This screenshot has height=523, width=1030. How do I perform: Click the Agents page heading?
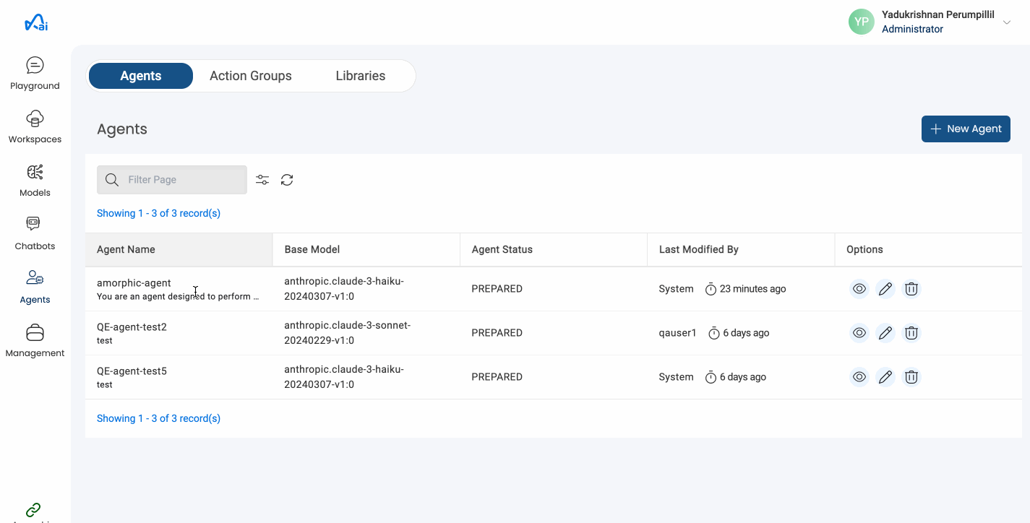[122, 129]
